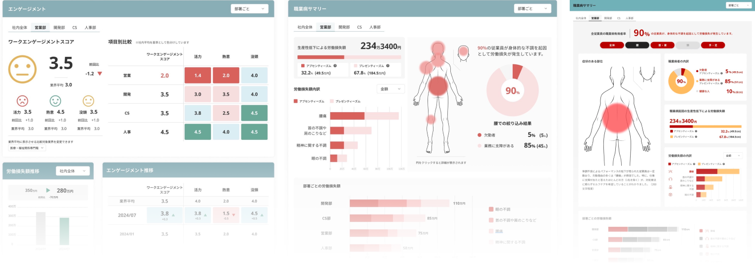Viewport: 755px width, 264px height.
Task: Click the red sad face above 活力
Action: 22,101
